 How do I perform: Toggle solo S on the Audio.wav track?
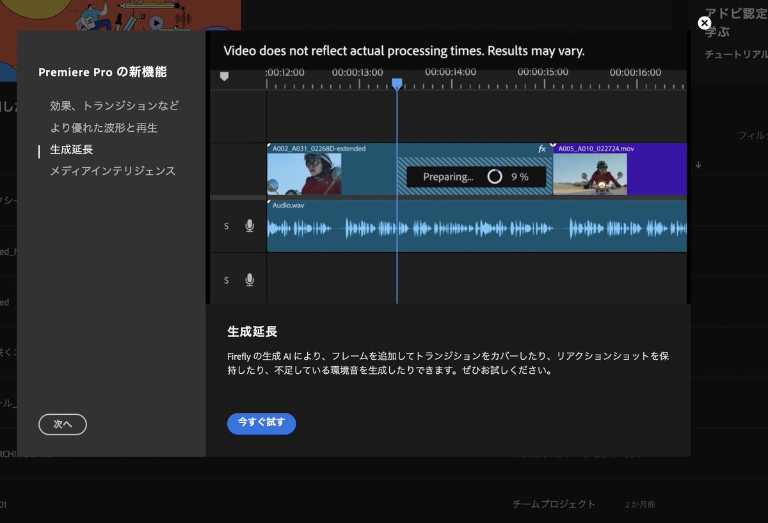pyautogui.click(x=227, y=227)
